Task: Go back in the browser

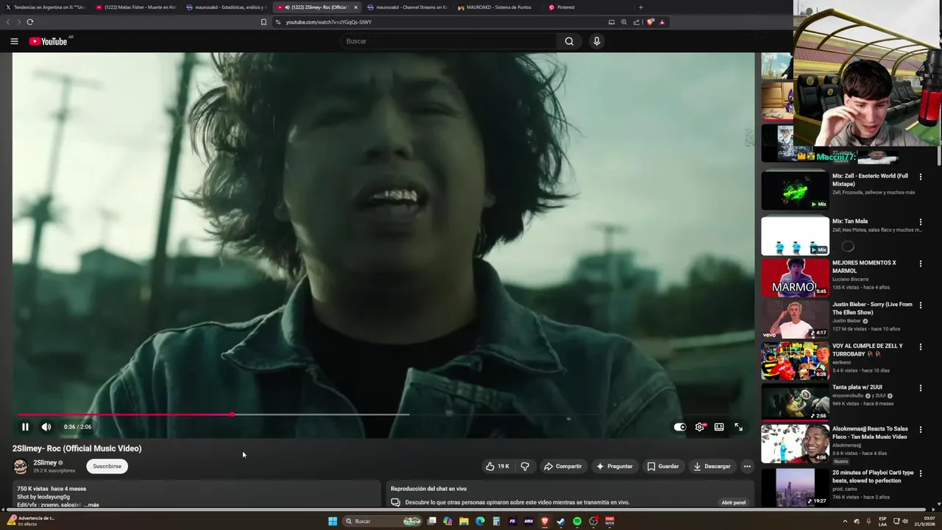Action: point(8,22)
